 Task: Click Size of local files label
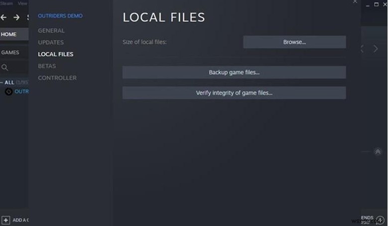[x=144, y=42]
